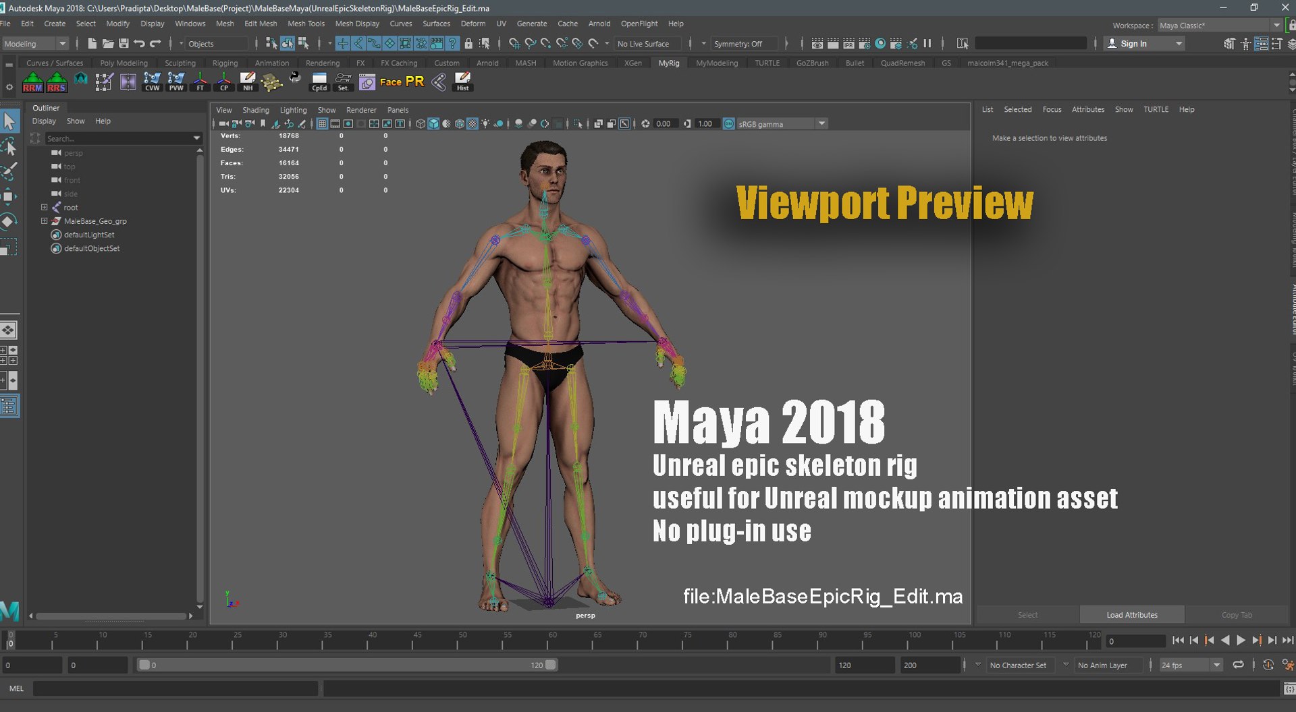Open the No Character Set dropdown arrow
The image size is (1296, 712).
(977, 665)
